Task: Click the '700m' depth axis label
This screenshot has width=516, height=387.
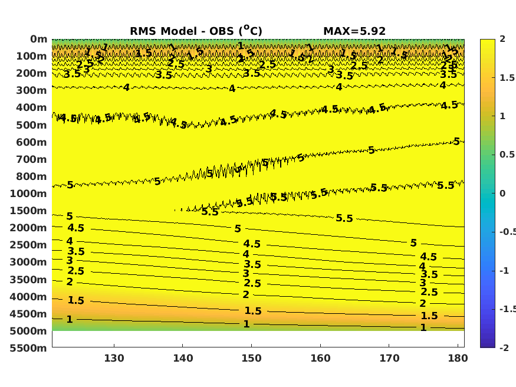Action: click(32, 160)
